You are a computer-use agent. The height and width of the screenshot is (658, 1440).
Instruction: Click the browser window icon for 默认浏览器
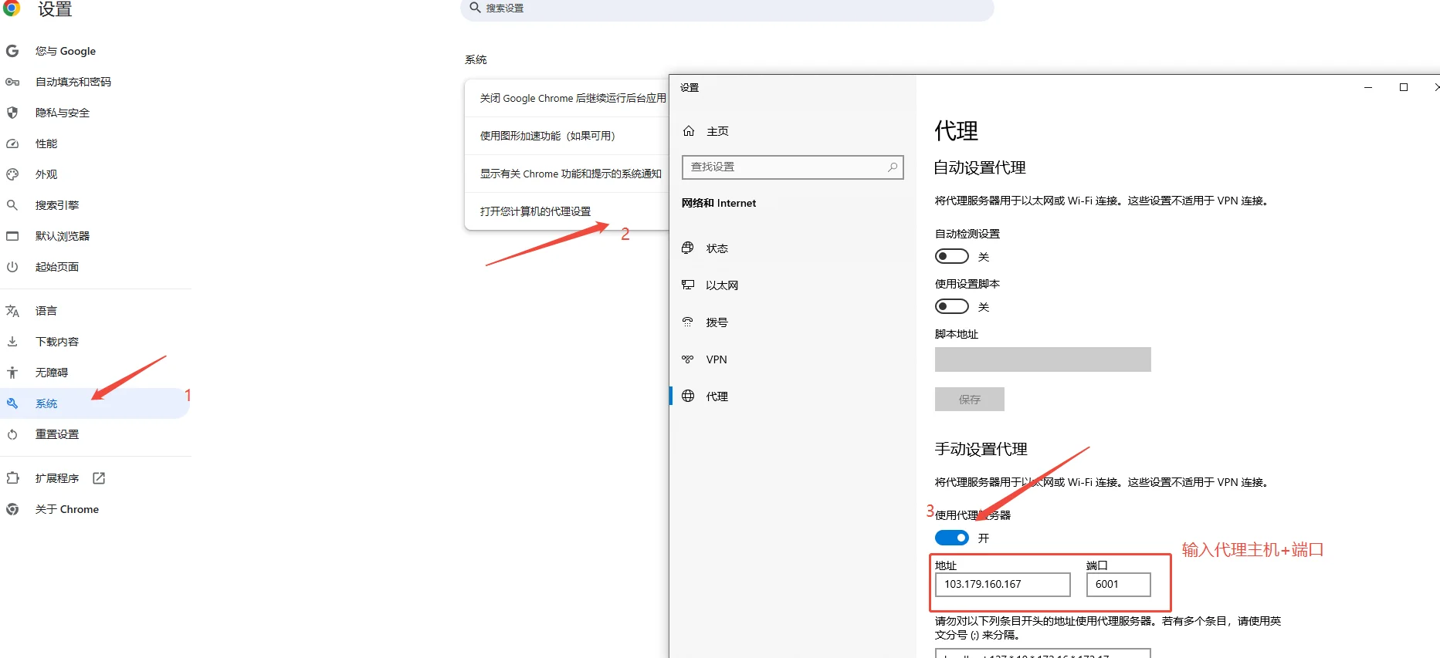pyautogui.click(x=12, y=236)
